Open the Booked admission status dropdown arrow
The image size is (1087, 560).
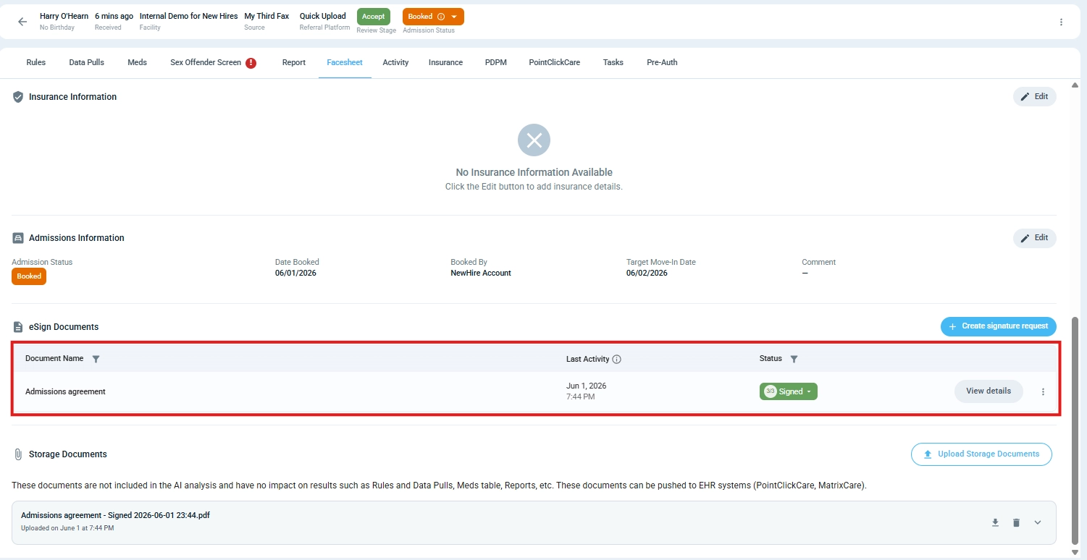tap(454, 17)
